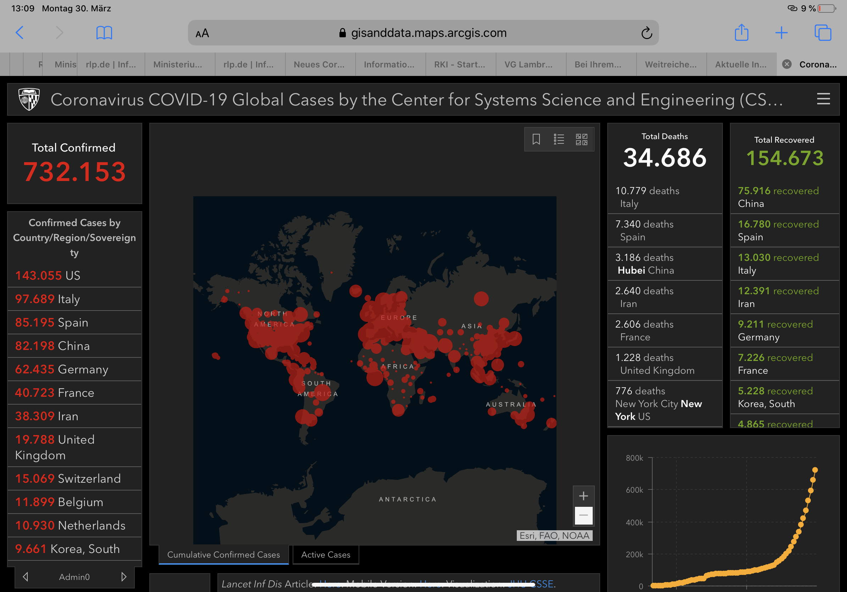Go to next list with right arrow near Admin0

click(123, 576)
